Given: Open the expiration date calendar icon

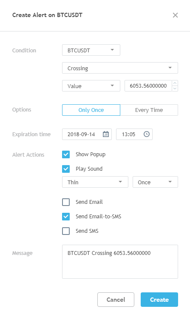Looking at the screenshot, I should click(106, 134).
